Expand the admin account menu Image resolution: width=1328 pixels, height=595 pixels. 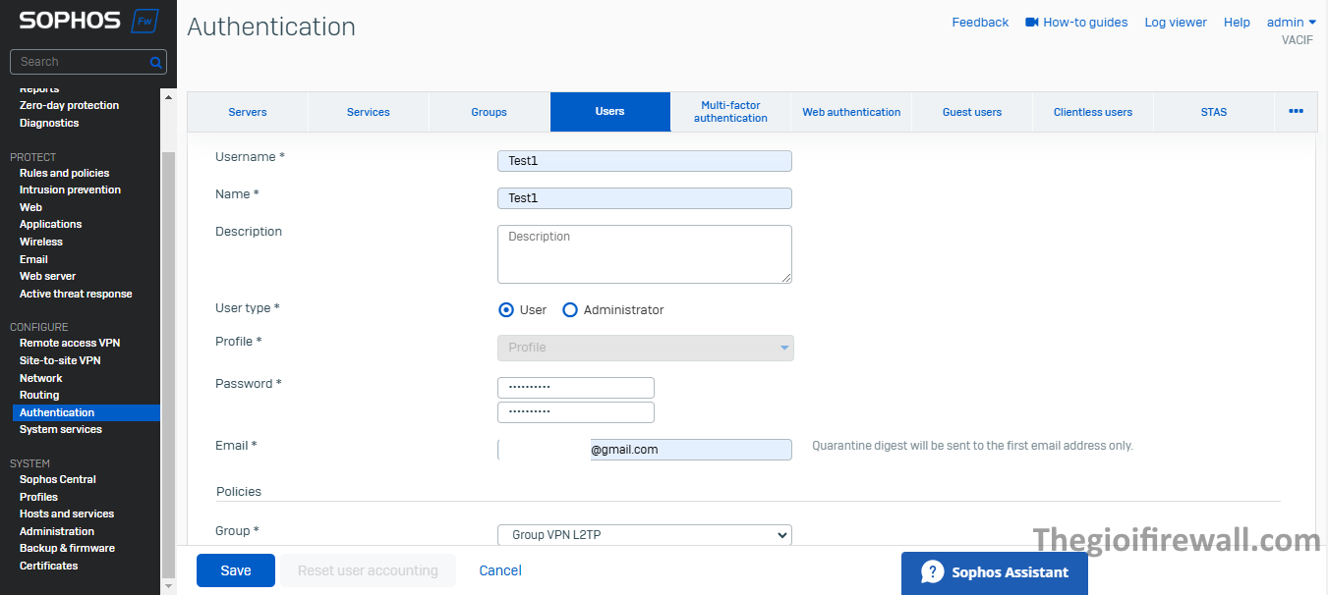(1291, 22)
